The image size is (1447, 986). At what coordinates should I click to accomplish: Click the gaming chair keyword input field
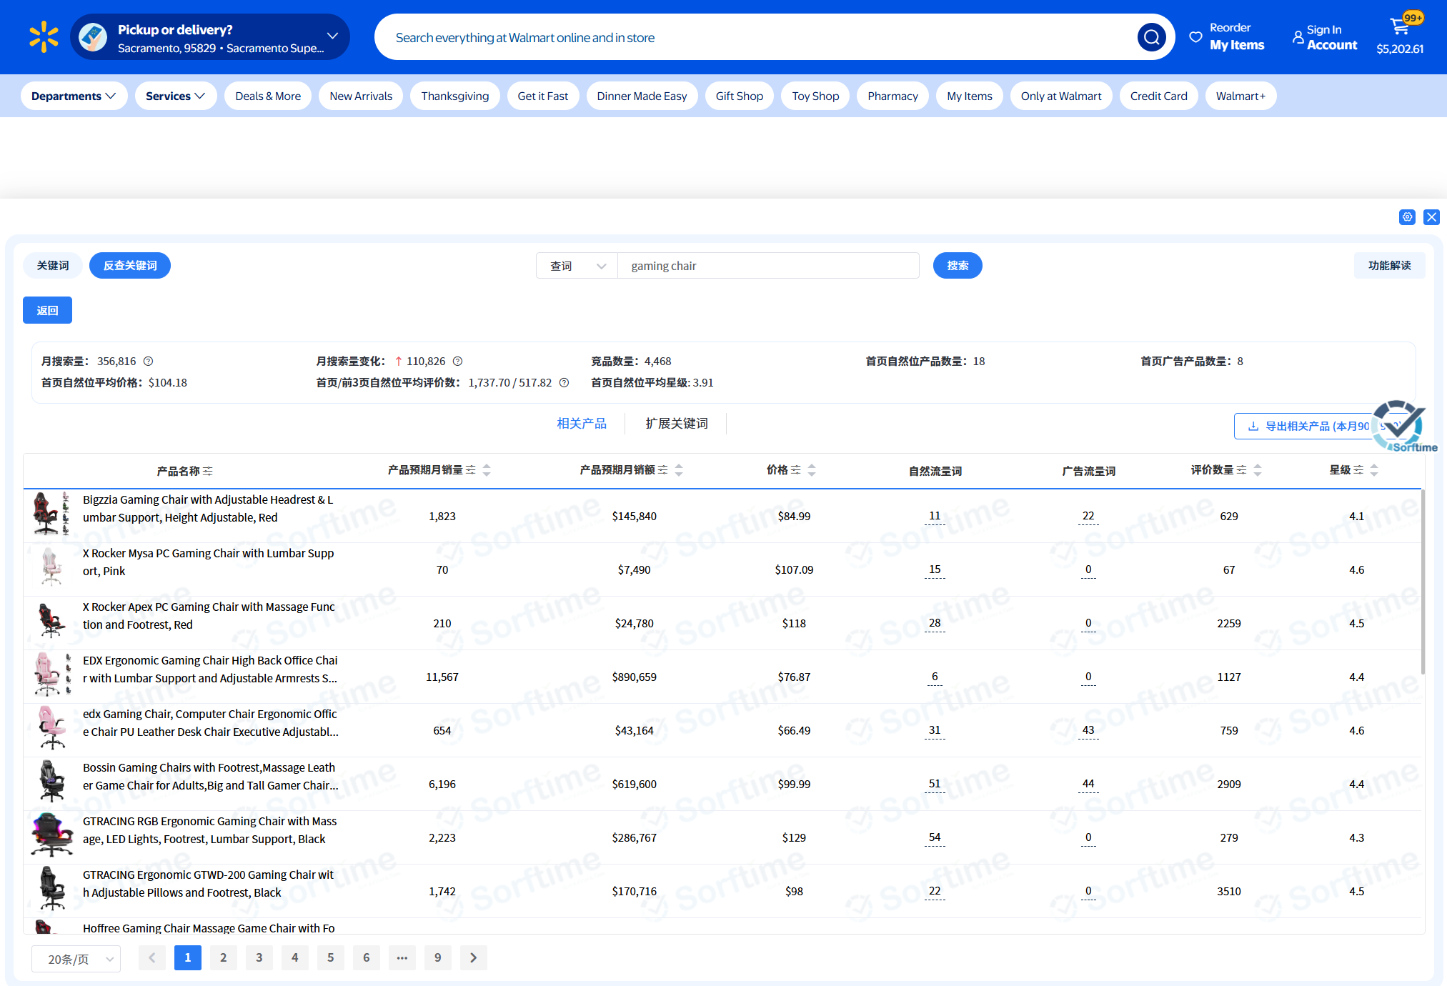768,266
